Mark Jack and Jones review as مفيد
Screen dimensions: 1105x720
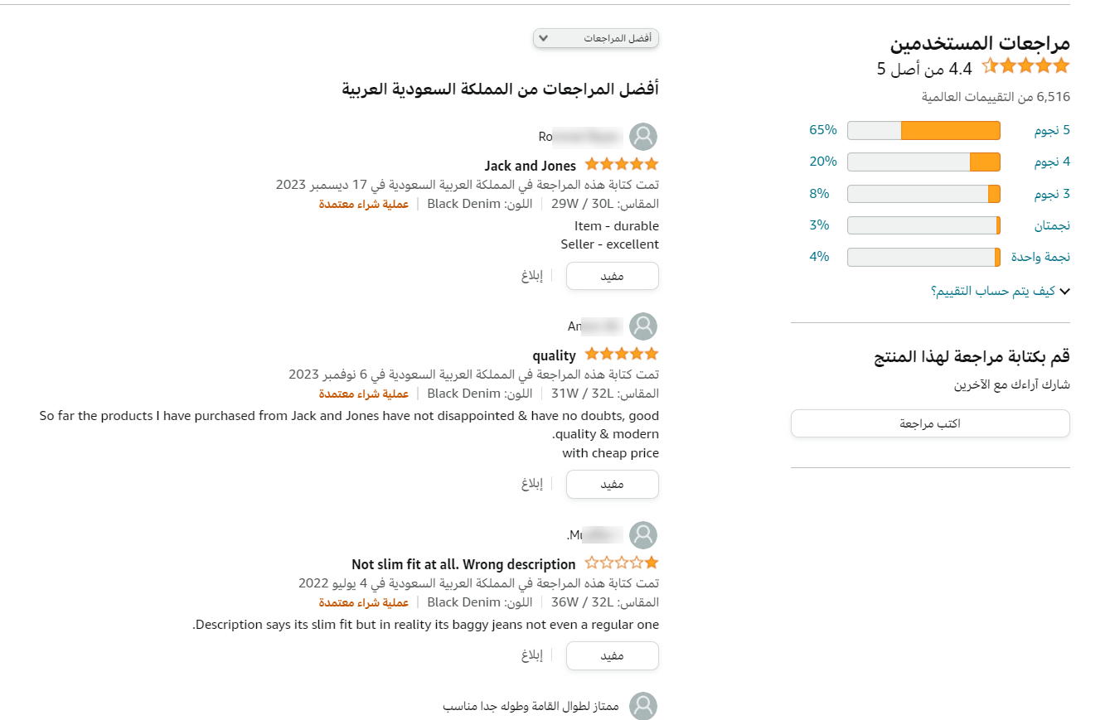coord(612,277)
